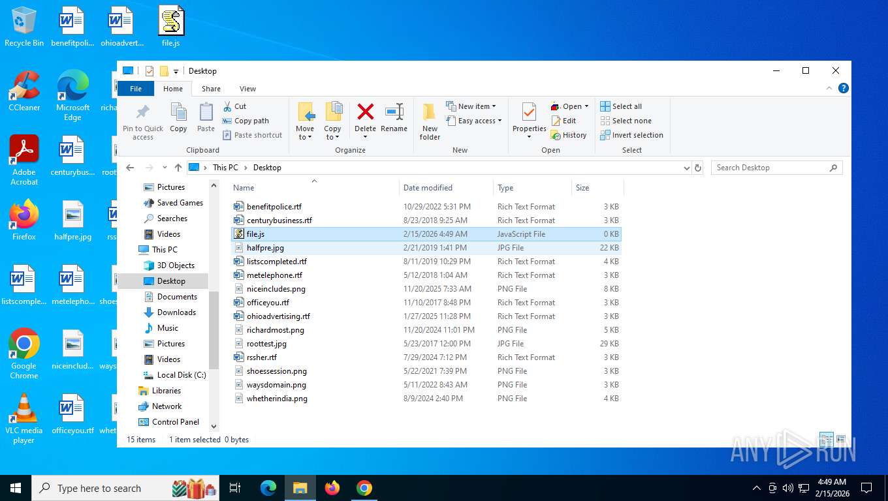Select file.js icon on desktop
The height and width of the screenshot is (501, 888).
[171, 27]
